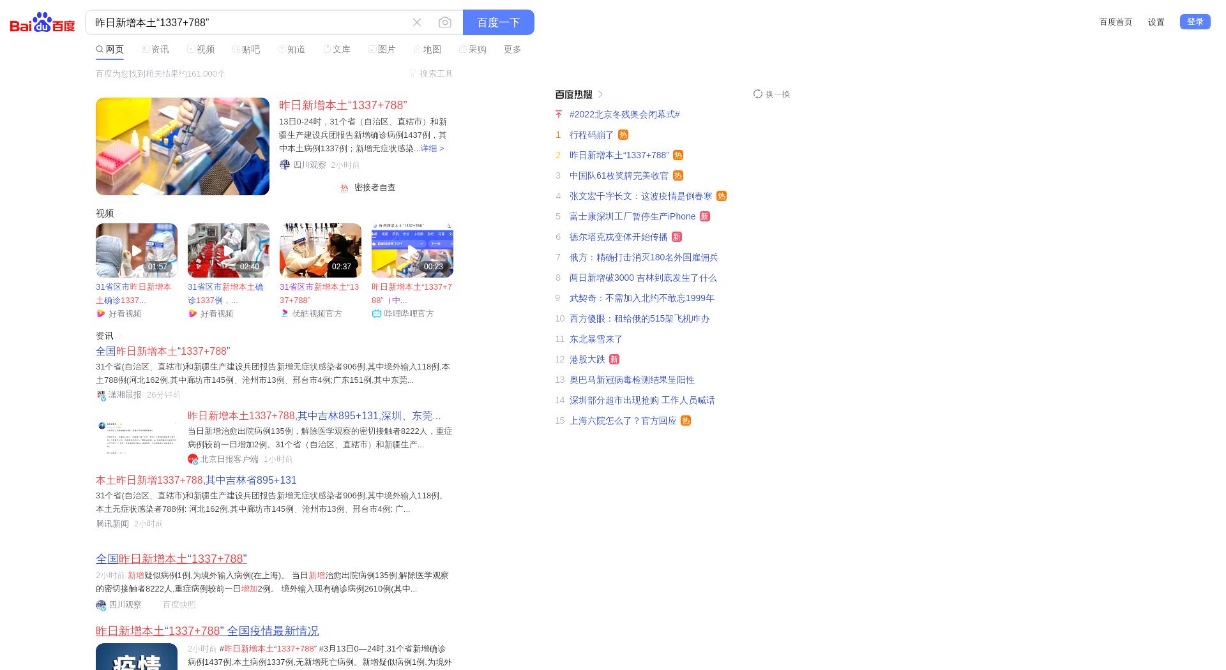Open hot search 俄方：精确打击消灭180名外国雇佣兵
Image resolution: width=1226 pixels, height=670 pixels.
(644, 257)
